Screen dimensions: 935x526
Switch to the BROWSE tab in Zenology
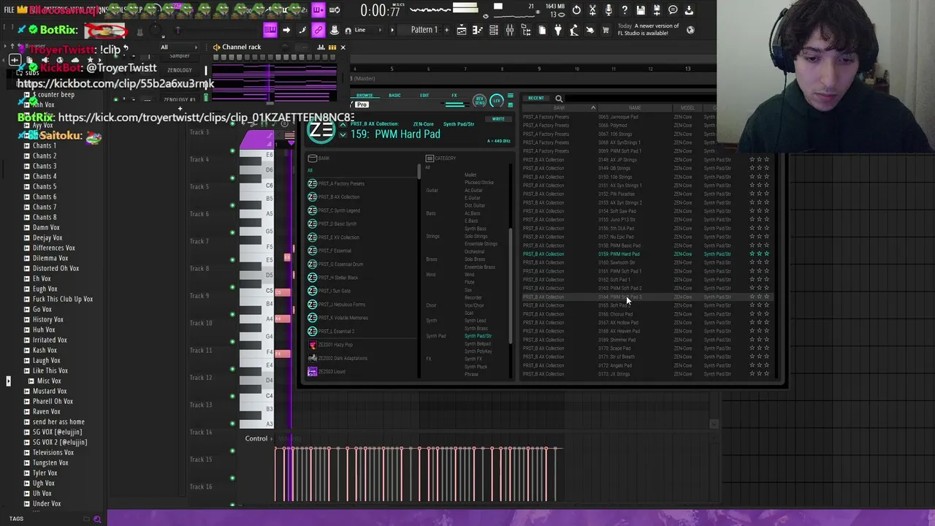(365, 96)
